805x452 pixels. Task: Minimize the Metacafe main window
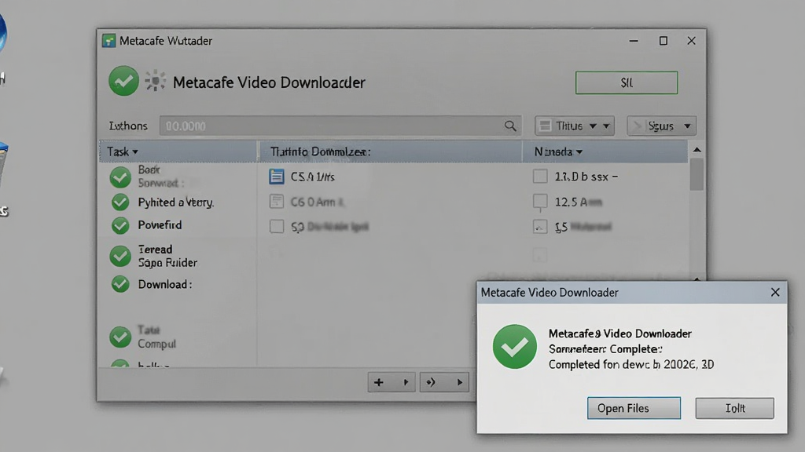[634, 41]
